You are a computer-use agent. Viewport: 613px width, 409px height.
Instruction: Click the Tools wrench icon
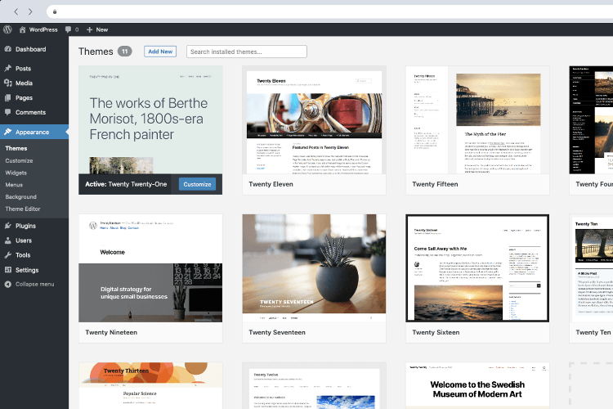point(8,254)
